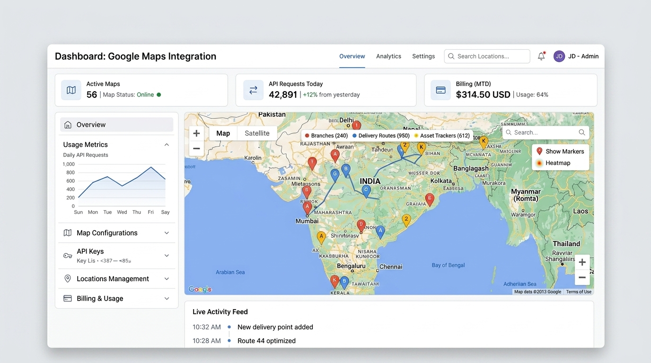This screenshot has width=651, height=363.
Task: Click the Billing & Usage card icon
Action: coord(68,299)
